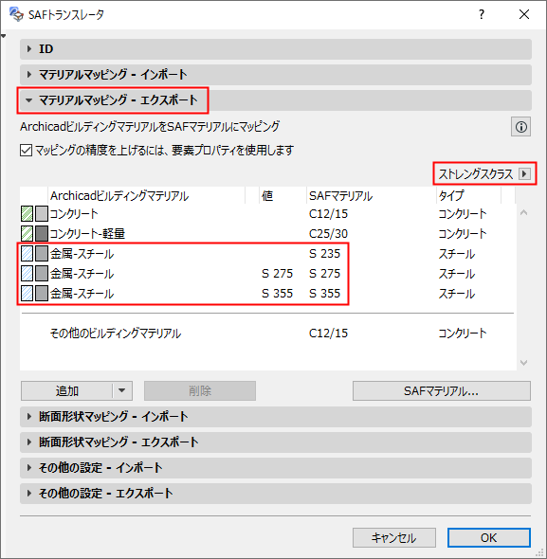The width and height of the screenshot is (547, 559).
Task: Click the hatch pattern icon for コンクリート row
Action: click(27, 214)
